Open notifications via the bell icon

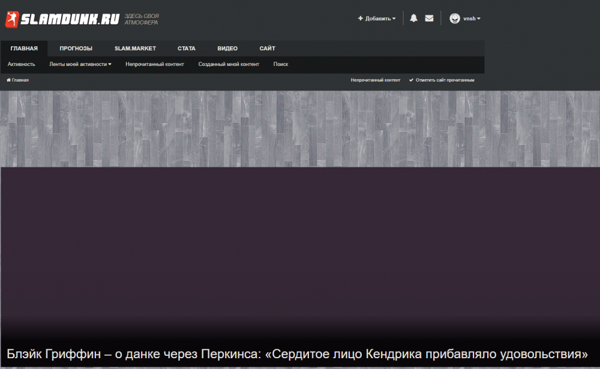(x=413, y=18)
